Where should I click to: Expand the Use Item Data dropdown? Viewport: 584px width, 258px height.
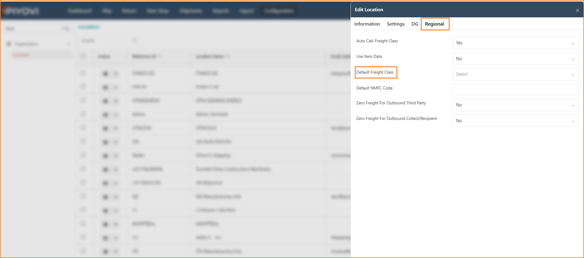tap(515, 59)
